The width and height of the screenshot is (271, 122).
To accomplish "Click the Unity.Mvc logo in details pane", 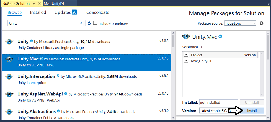I will coord(186,36).
